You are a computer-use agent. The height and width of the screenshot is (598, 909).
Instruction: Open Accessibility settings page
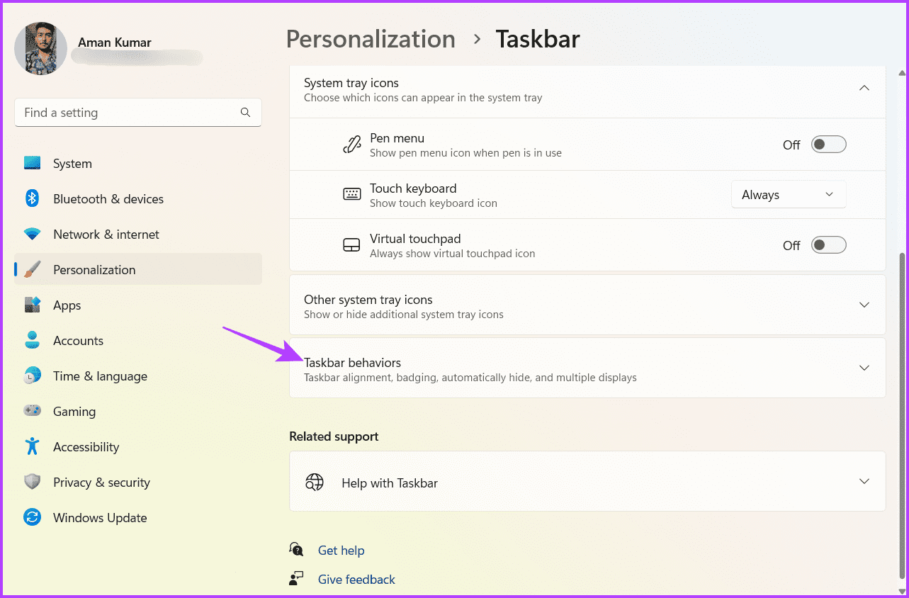138,447
